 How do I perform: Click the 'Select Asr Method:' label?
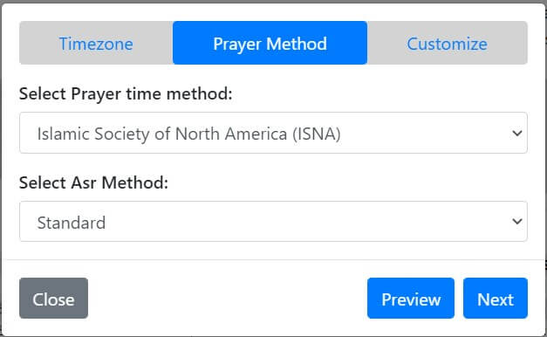pyautogui.click(x=93, y=182)
